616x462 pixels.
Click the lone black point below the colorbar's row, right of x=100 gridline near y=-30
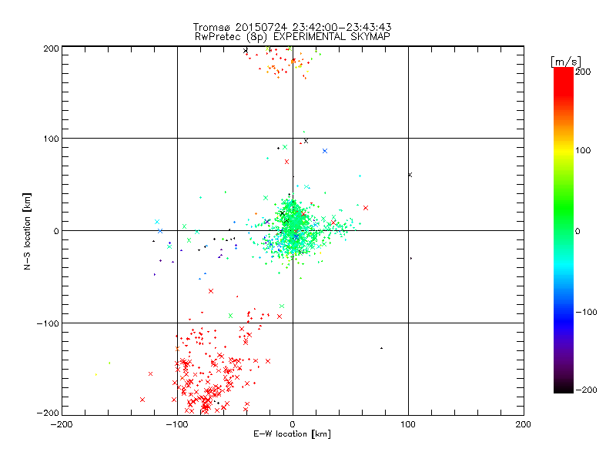pos(411,258)
